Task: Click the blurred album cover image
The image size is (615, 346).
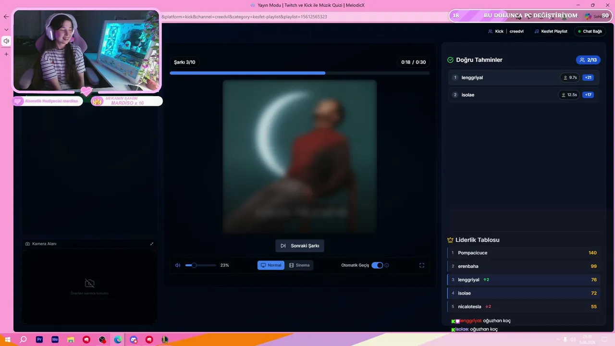Action: tap(300, 157)
